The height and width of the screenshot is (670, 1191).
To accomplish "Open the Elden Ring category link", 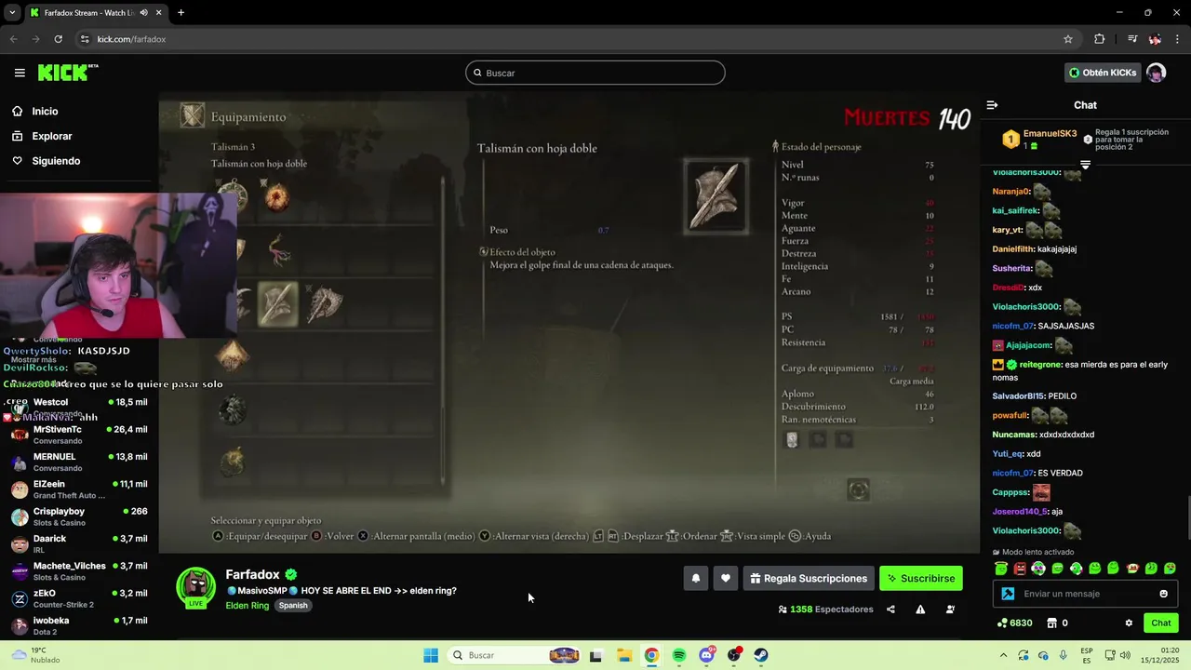I will 248,605.
